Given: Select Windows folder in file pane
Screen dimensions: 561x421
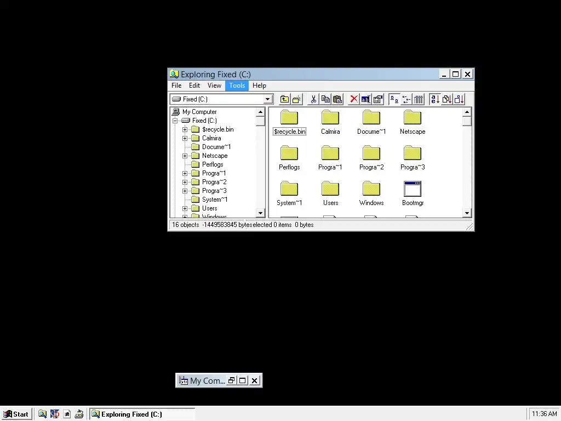Looking at the screenshot, I should pos(371,194).
